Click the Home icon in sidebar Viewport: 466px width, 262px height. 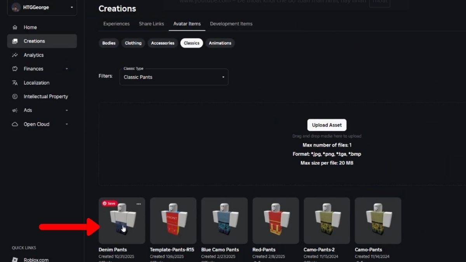(x=15, y=27)
